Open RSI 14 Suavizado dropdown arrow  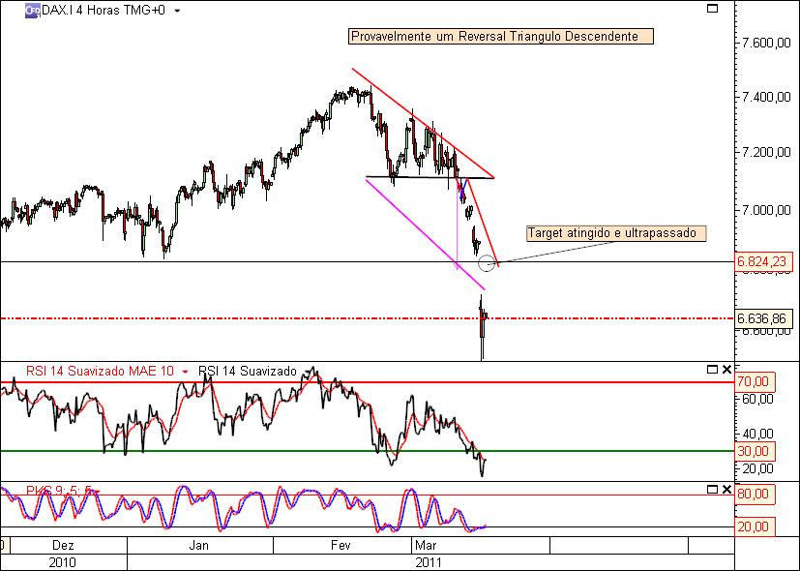(x=308, y=372)
